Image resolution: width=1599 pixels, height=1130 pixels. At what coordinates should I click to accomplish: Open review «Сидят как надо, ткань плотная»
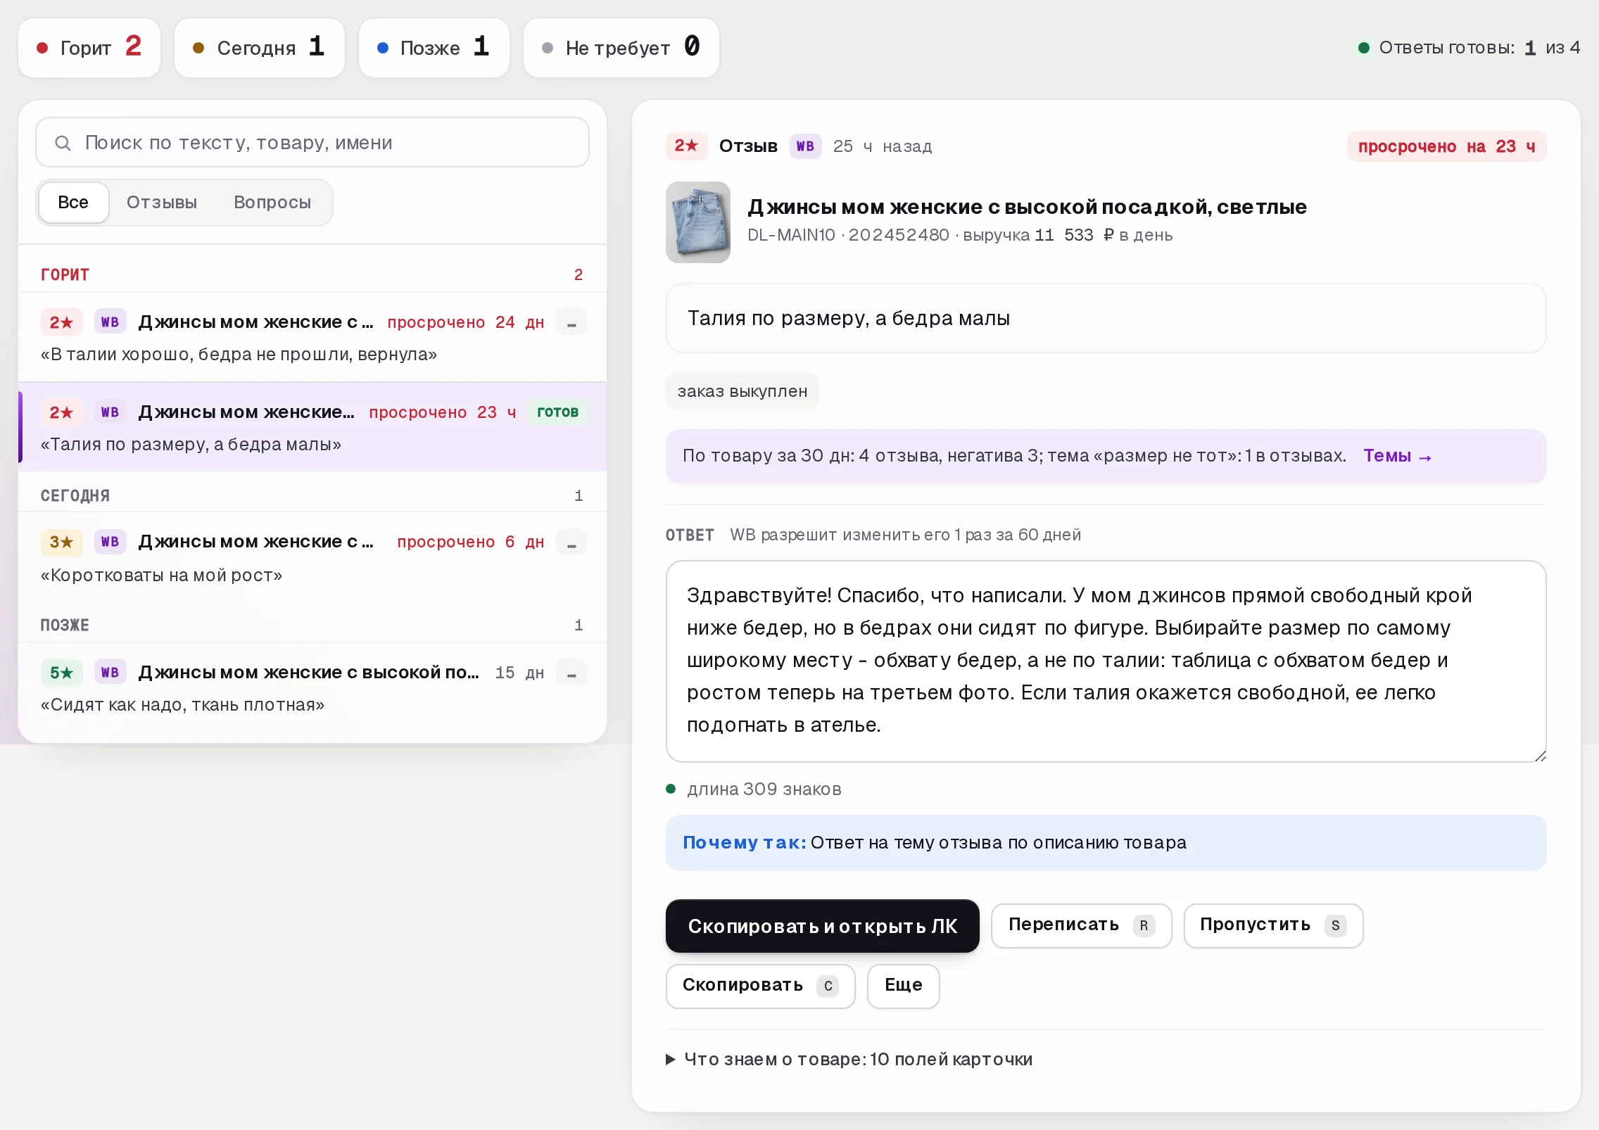312,687
